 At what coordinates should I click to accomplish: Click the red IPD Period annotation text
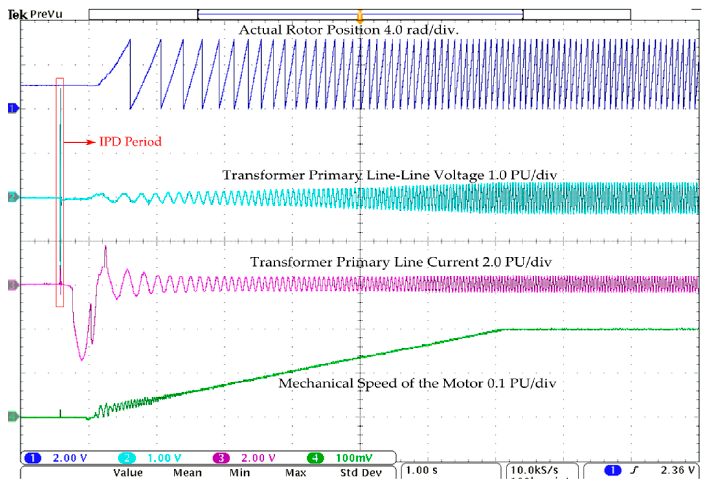[130, 142]
